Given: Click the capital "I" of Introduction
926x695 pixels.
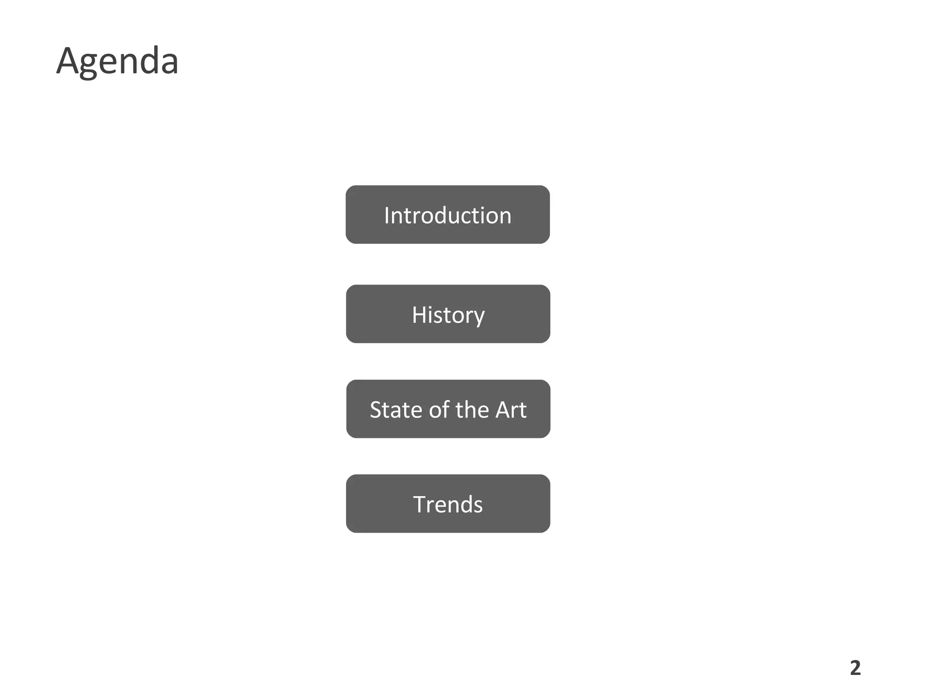Looking at the screenshot, I should click(387, 215).
